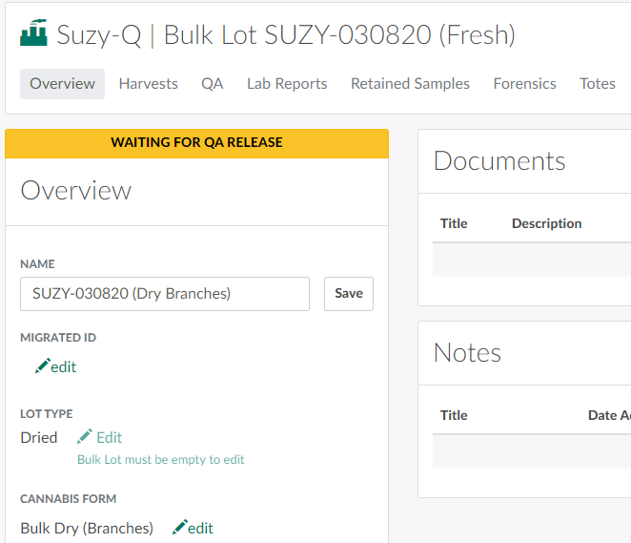Sort Notes by the Title column
The width and height of the screenshot is (631, 543).
tap(454, 415)
